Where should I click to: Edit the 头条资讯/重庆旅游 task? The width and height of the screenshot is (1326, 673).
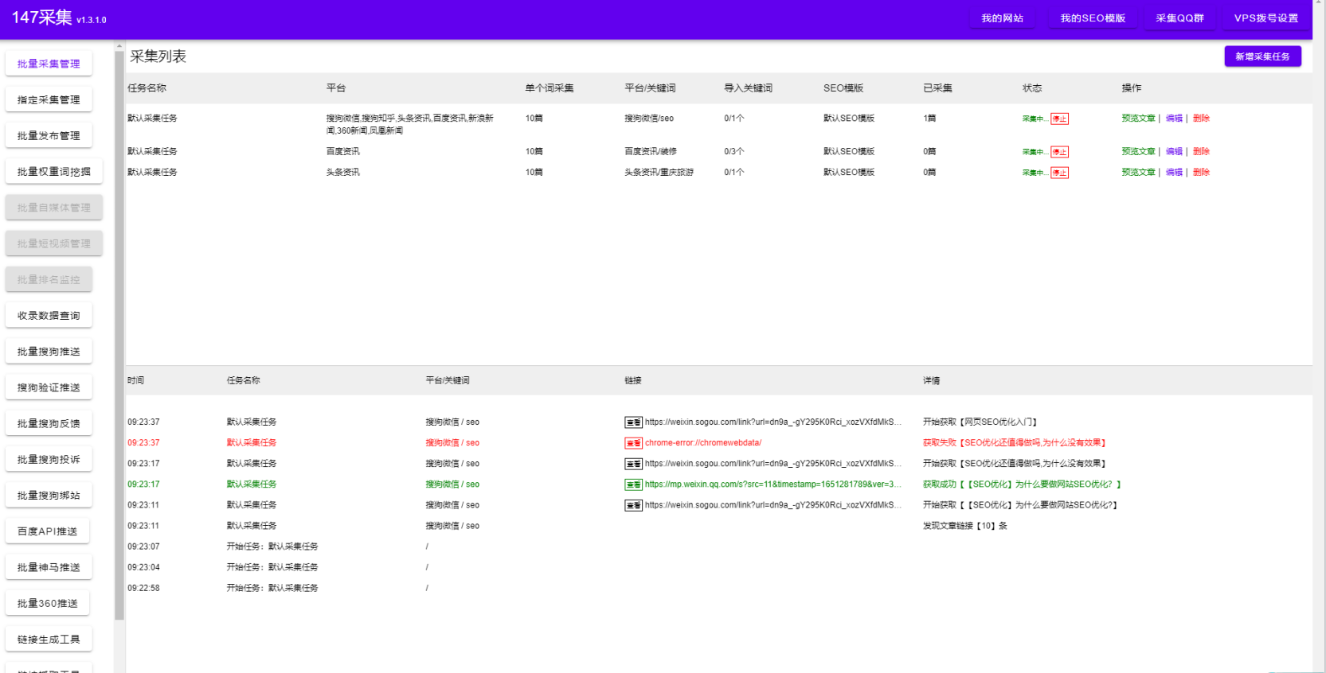click(x=1174, y=172)
